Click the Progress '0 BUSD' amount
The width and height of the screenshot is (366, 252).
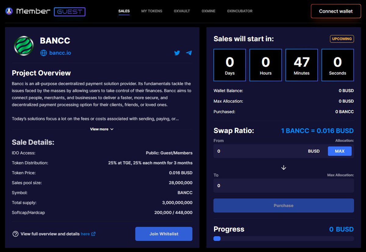coord(342,229)
